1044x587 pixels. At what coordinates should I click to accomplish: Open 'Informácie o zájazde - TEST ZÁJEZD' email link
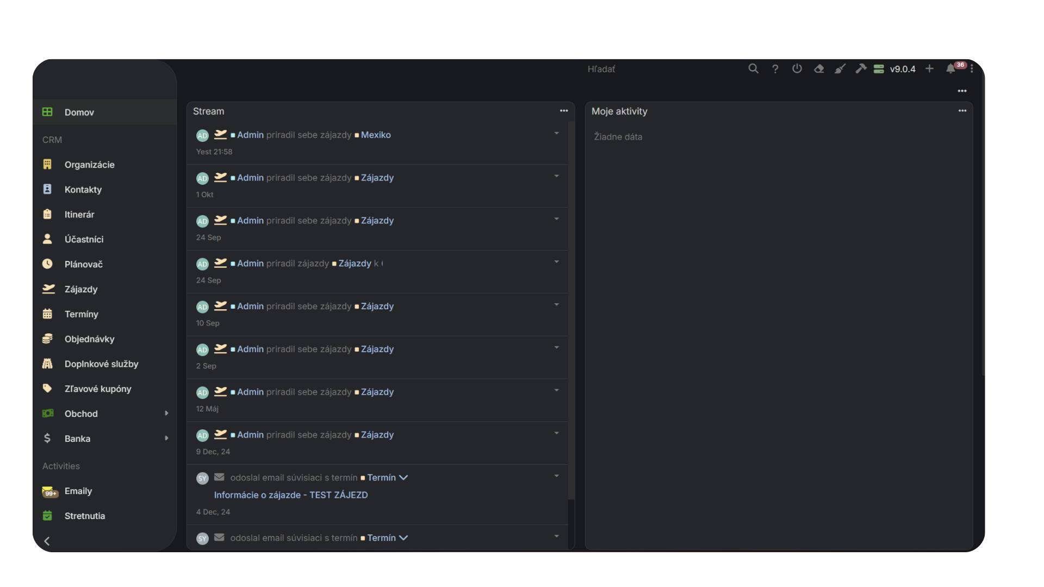click(291, 495)
